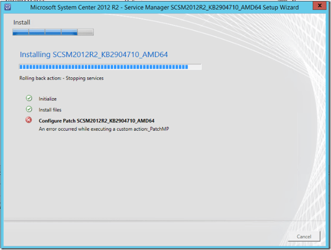This screenshot has height=250, width=331.
Task: Click the Installing SCSM2012R2_KB2904710_AMD64 heading
Action: [94, 55]
